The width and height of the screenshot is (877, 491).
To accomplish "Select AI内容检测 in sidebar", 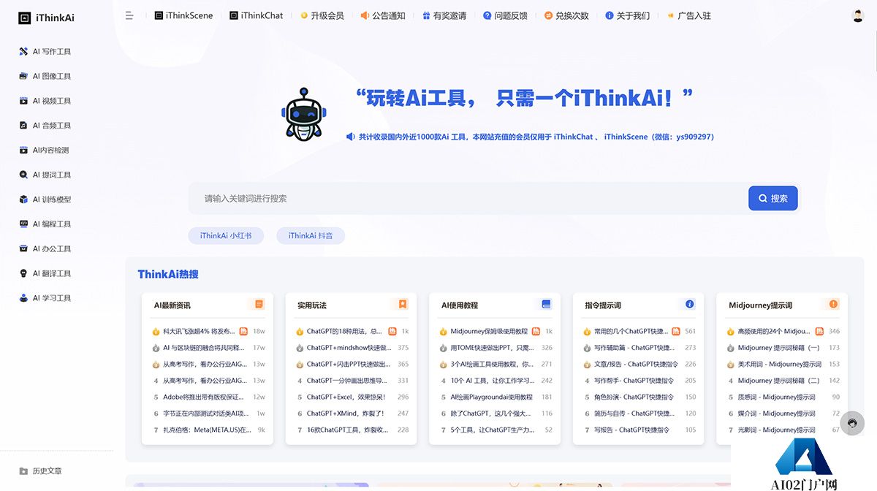I will coord(45,150).
